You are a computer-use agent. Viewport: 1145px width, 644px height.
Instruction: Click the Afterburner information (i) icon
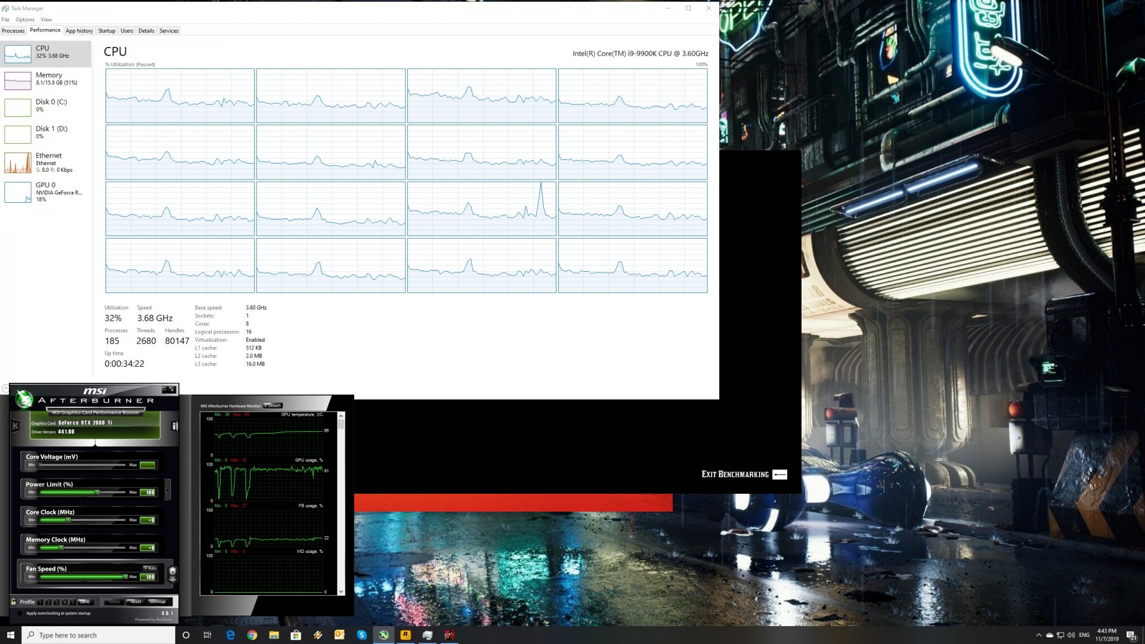pos(174,426)
